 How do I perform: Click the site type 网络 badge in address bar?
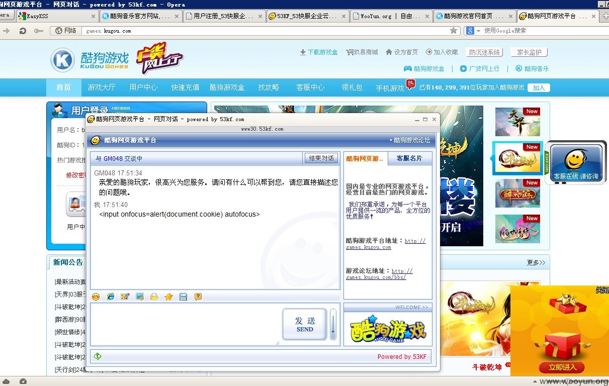[x=65, y=31]
